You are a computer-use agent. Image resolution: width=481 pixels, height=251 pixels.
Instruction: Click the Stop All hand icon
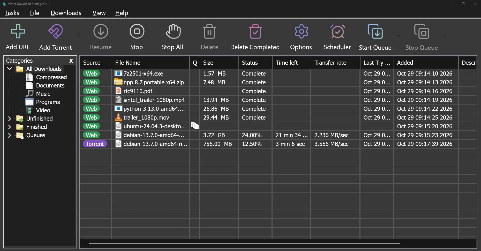click(x=173, y=32)
